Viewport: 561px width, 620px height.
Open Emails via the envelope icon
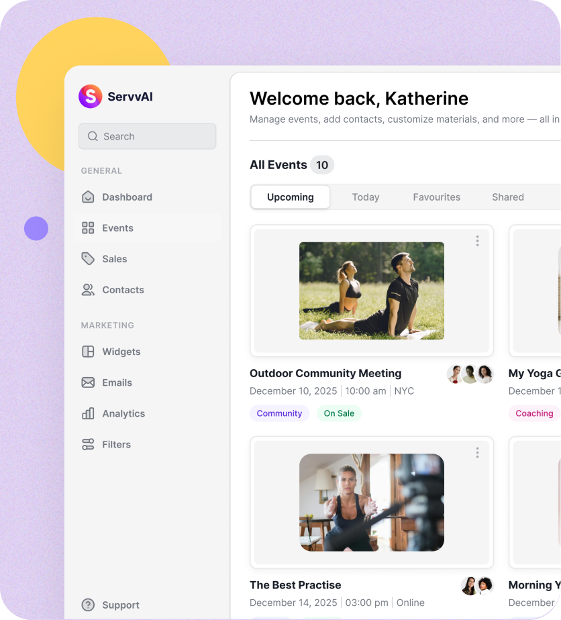point(88,382)
